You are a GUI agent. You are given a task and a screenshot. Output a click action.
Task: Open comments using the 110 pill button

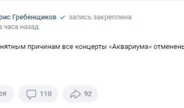tap(38, 94)
